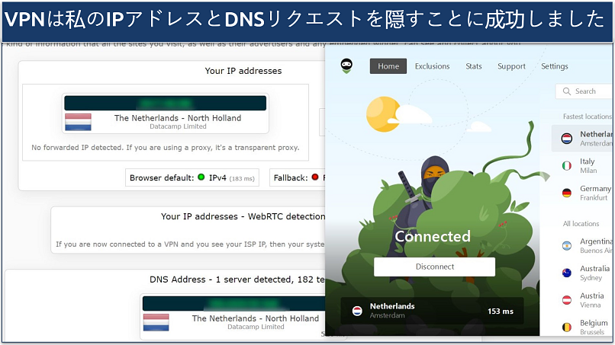Screen dimensions: 615x345
Task: Open the Settings tab
Action: click(x=555, y=66)
